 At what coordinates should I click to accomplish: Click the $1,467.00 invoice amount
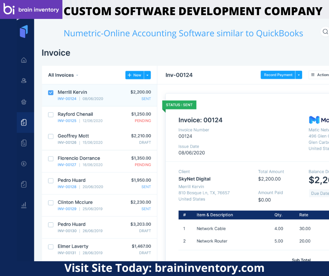pyautogui.click(x=141, y=246)
